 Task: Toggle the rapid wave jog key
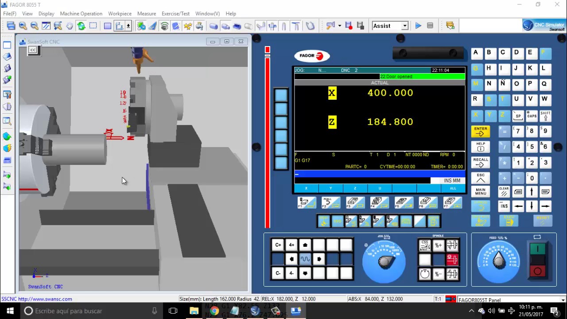[x=305, y=259]
